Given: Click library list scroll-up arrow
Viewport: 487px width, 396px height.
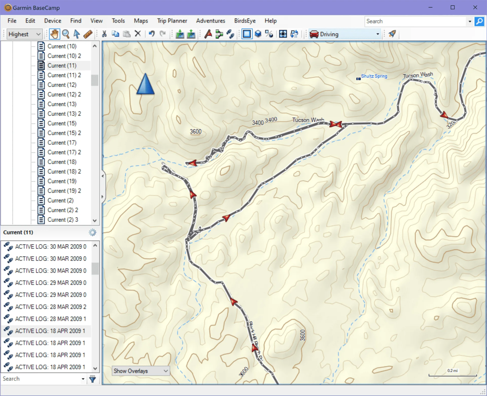Looking at the screenshot, I should 95,46.
